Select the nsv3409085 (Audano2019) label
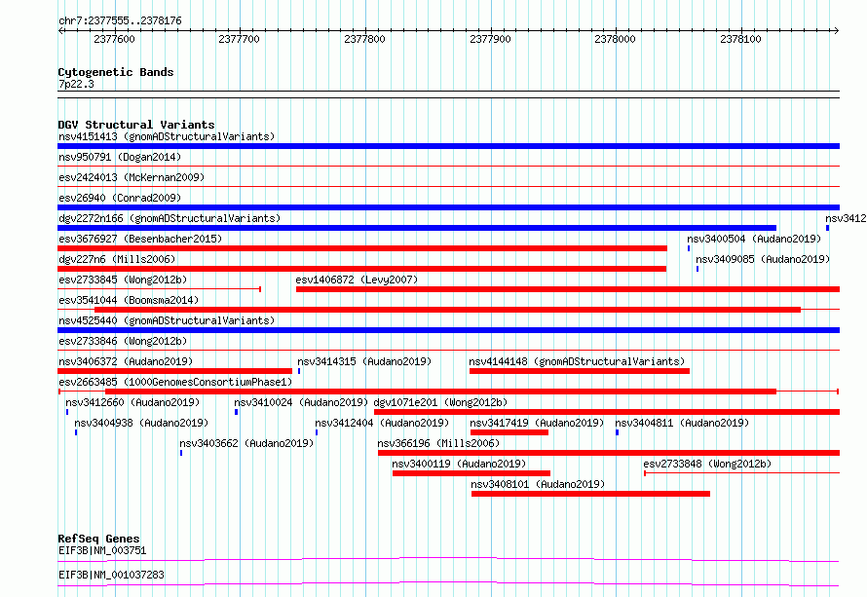The image size is (867, 597). coord(763,259)
